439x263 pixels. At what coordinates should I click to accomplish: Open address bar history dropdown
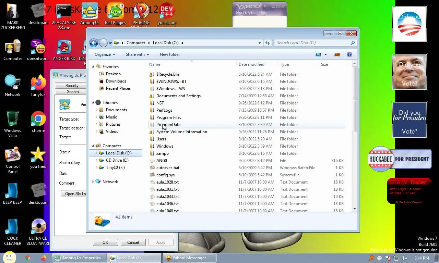click(260, 43)
